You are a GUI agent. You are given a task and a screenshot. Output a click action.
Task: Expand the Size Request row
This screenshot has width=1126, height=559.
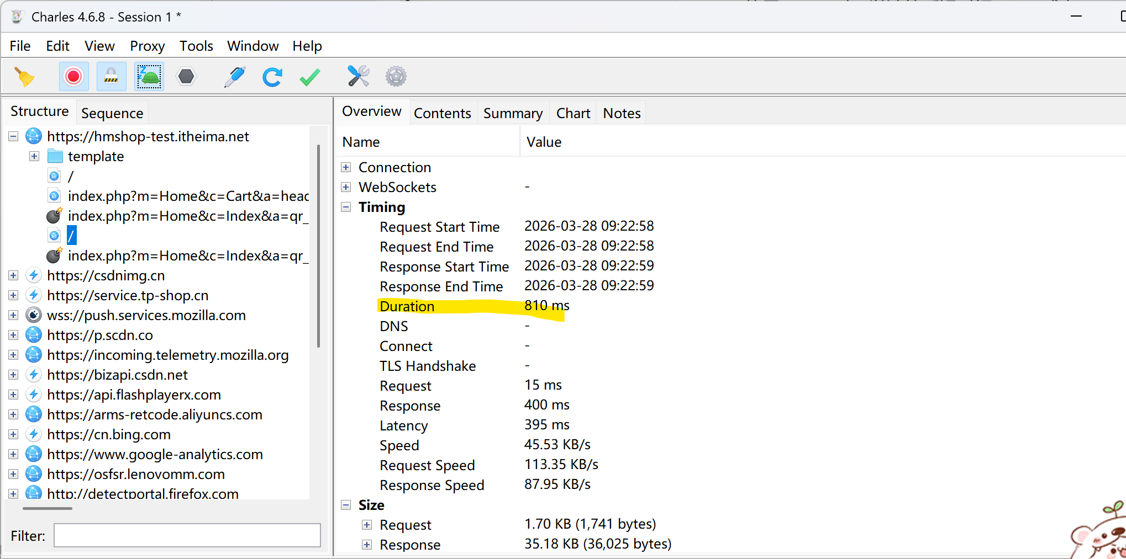367,525
